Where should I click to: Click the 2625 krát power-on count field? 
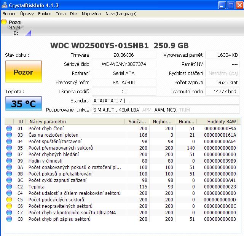click(223, 83)
